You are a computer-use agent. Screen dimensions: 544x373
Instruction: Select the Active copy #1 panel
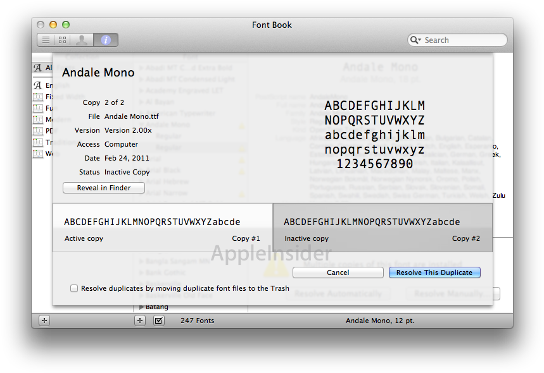[x=163, y=228]
